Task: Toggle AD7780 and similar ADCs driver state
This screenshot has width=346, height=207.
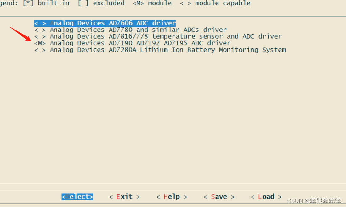Action: point(40,30)
